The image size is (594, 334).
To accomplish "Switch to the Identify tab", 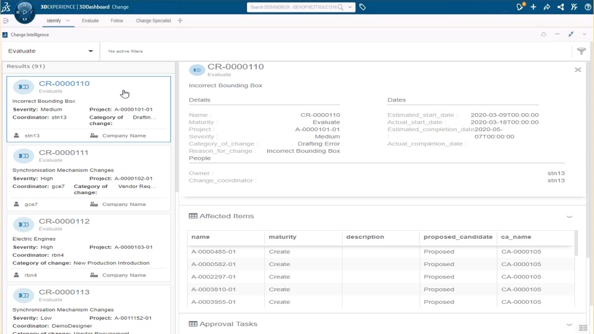I will (x=53, y=20).
